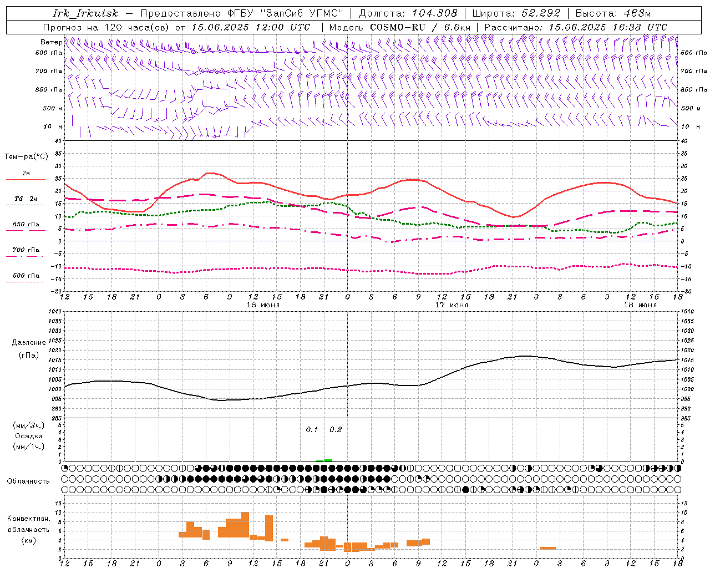This screenshot has width=710, height=568.
Task: Click the 0.1 precipitation amount value
Action: pyautogui.click(x=312, y=430)
